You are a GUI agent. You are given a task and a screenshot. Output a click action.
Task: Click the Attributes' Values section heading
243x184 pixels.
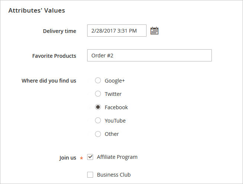36,10
